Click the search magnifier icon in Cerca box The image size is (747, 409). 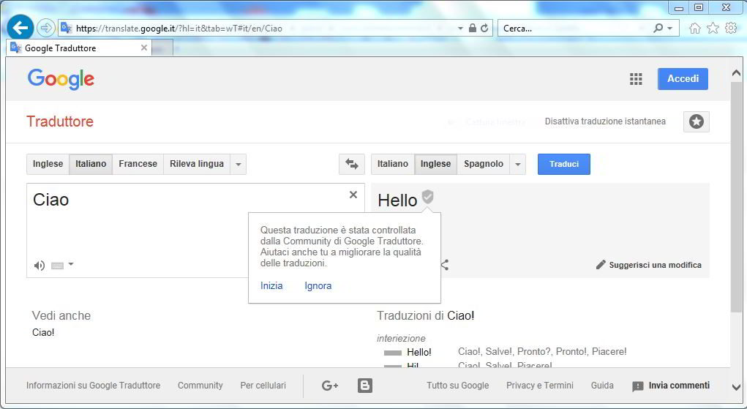click(x=658, y=28)
